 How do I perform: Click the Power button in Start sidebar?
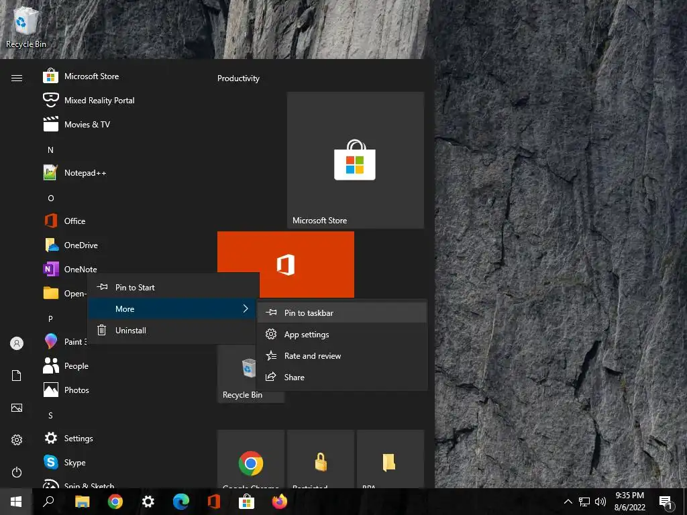pyautogui.click(x=17, y=472)
